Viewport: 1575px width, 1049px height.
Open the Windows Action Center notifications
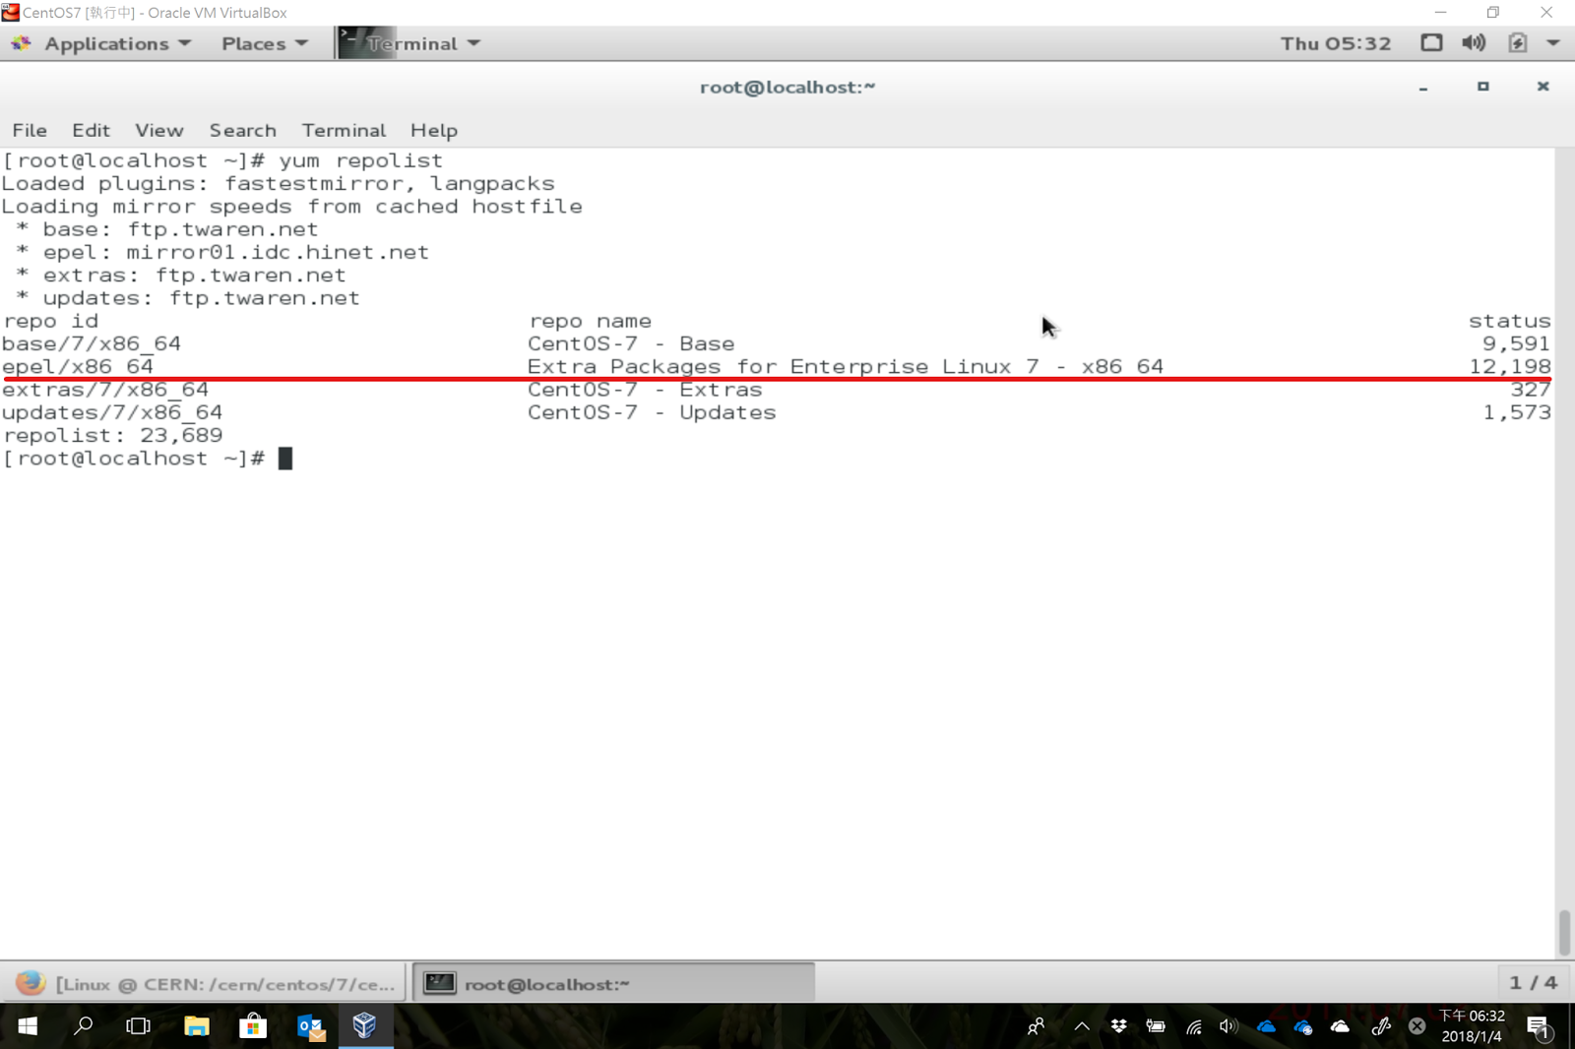tap(1540, 1027)
